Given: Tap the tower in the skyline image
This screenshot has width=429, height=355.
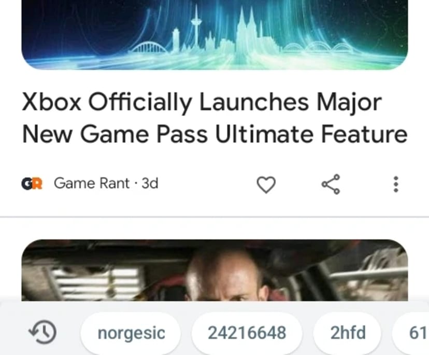Looking at the screenshot, I should click(x=196, y=28).
